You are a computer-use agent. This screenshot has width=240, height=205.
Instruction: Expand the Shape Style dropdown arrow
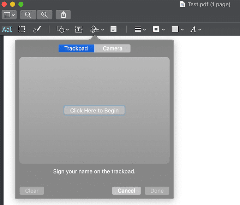point(144,29)
